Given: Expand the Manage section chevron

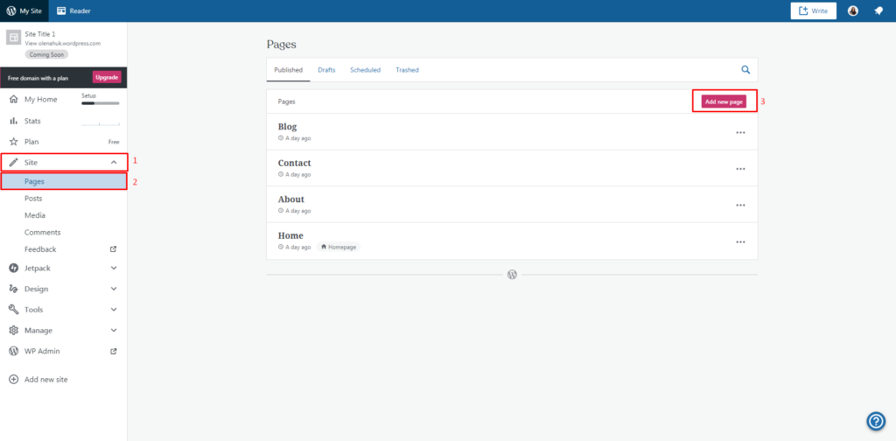Looking at the screenshot, I should (x=114, y=330).
